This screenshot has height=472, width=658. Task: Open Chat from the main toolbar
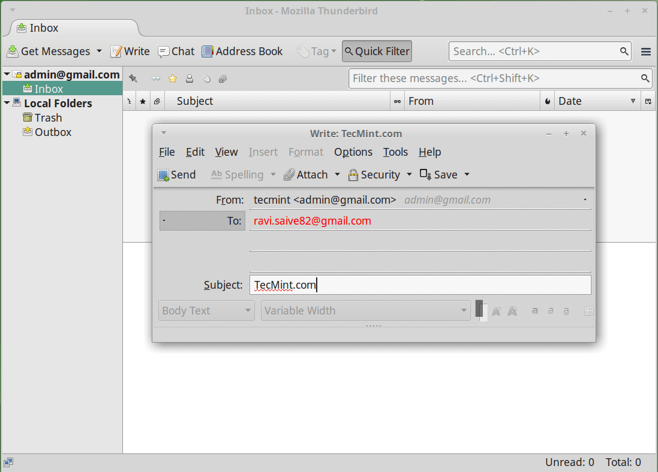click(x=176, y=51)
